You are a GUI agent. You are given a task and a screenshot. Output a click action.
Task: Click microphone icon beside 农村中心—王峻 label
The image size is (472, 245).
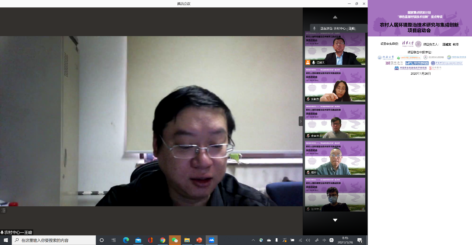(2, 232)
